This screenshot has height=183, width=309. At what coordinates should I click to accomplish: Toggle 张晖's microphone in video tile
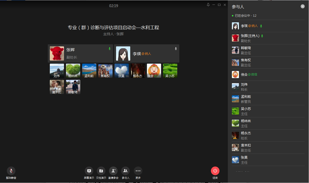(x=109, y=49)
